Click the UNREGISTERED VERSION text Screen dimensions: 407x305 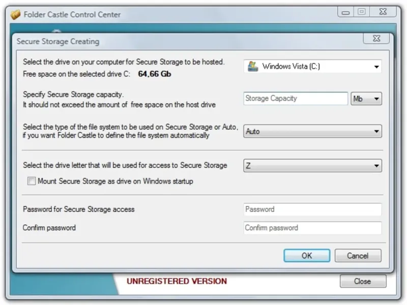(177, 281)
